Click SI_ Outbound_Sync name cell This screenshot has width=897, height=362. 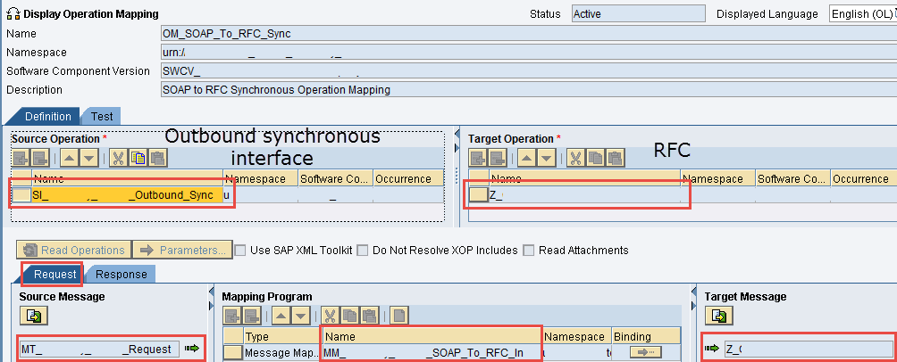tap(127, 195)
